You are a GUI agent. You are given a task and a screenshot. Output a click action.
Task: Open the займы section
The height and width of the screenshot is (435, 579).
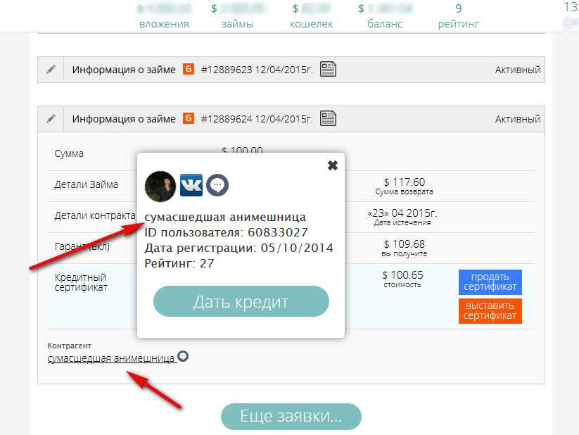237,23
